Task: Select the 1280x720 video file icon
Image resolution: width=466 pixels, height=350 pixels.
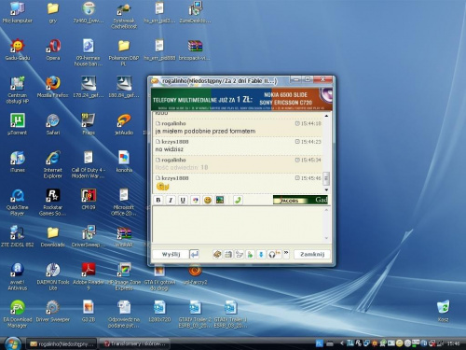Action: pyautogui.click(x=159, y=311)
